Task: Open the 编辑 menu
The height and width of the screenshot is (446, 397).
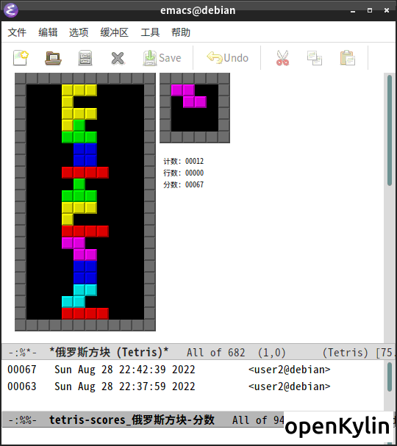Action: point(48,32)
